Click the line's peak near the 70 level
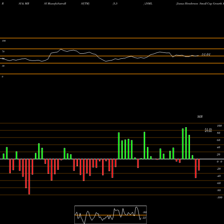Image resolution: width=224 pixels, height=224 pixels. click(x=60, y=49)
